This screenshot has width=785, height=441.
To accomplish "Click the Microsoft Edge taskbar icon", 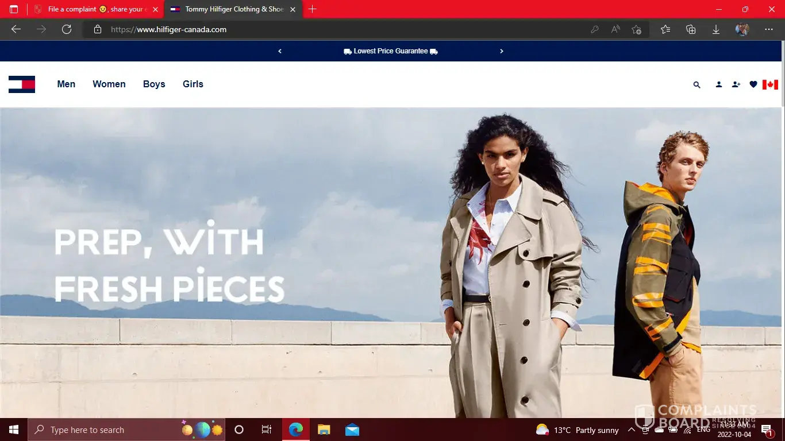I will point(296,430).
